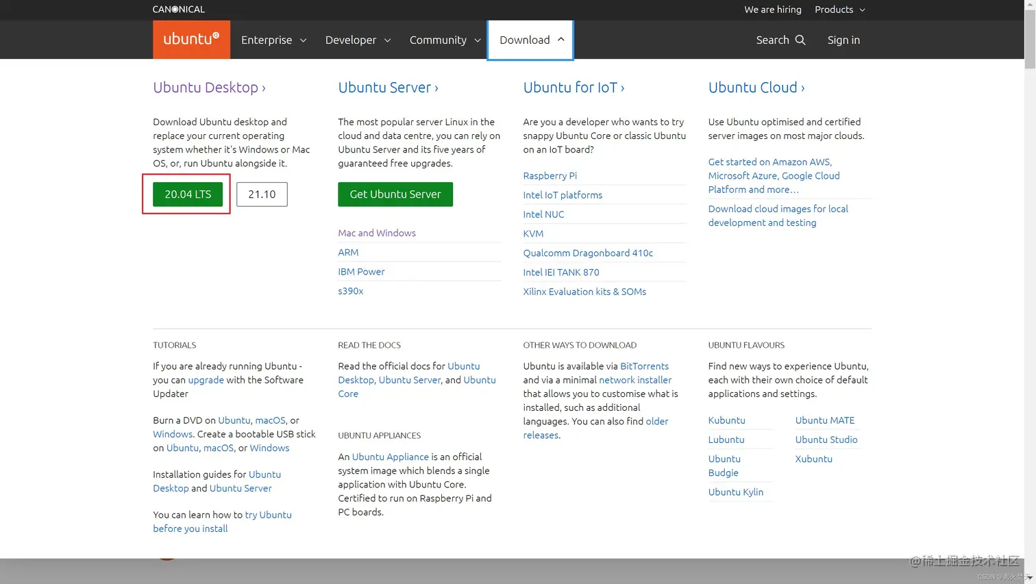The width and height of the screenshot is (1036, 584).
Task: Click the Ubuntu logo home icon
Action: pyautogui.click(x=191, y=39)
